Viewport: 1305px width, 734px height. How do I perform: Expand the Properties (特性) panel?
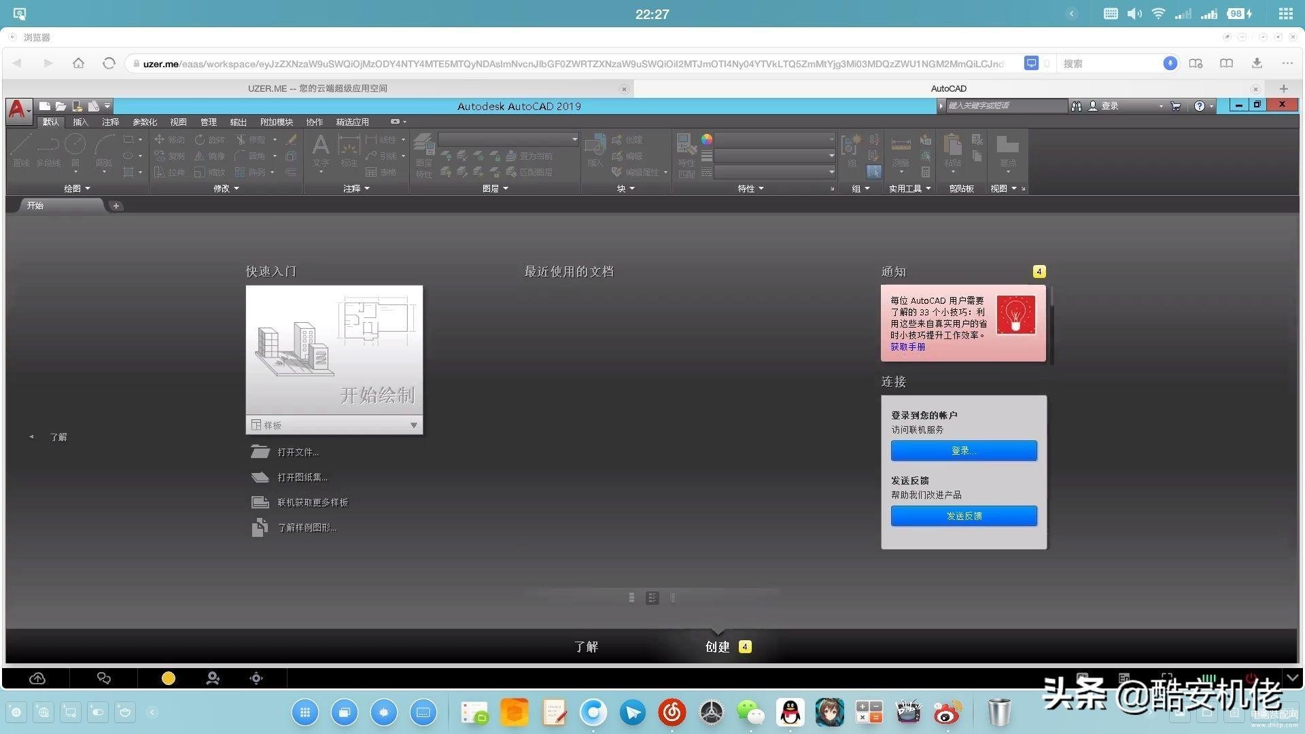tap(750, 188)
